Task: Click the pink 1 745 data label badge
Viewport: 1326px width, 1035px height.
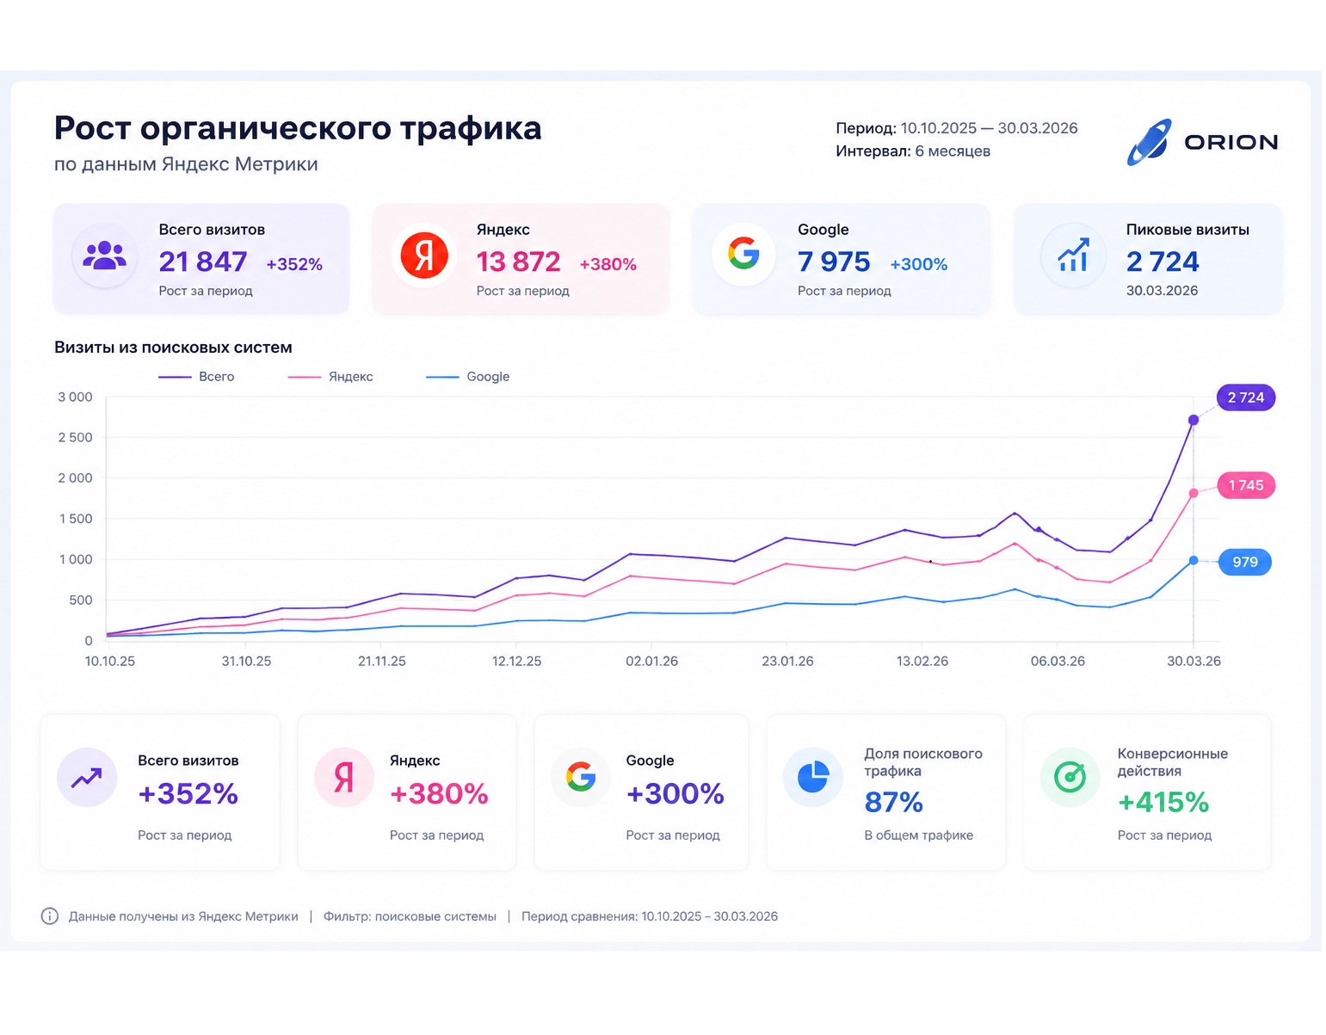Action: [1246, 485]
